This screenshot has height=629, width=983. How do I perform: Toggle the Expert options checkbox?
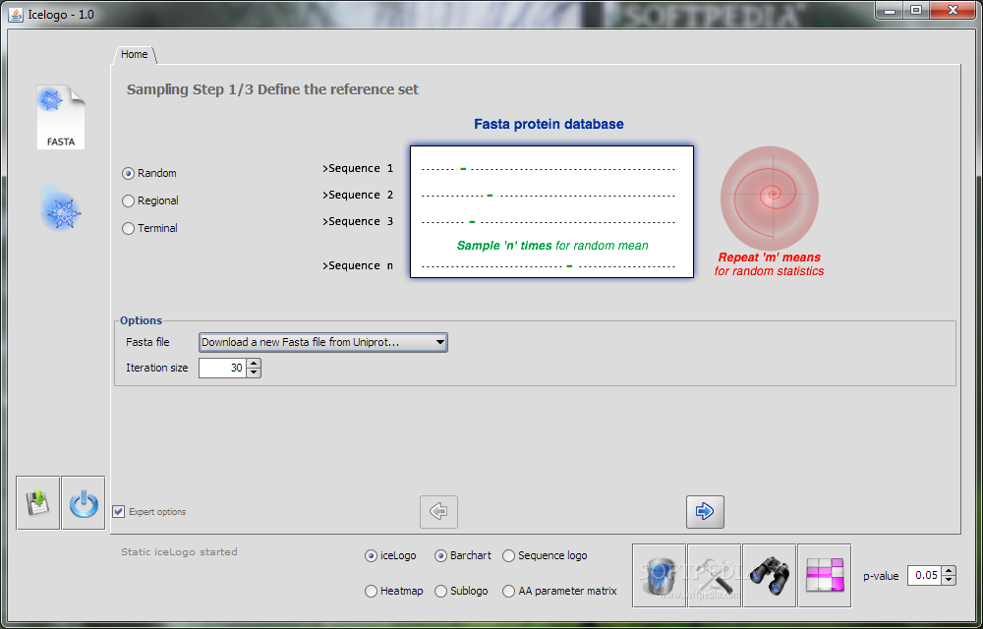(119, 511)
